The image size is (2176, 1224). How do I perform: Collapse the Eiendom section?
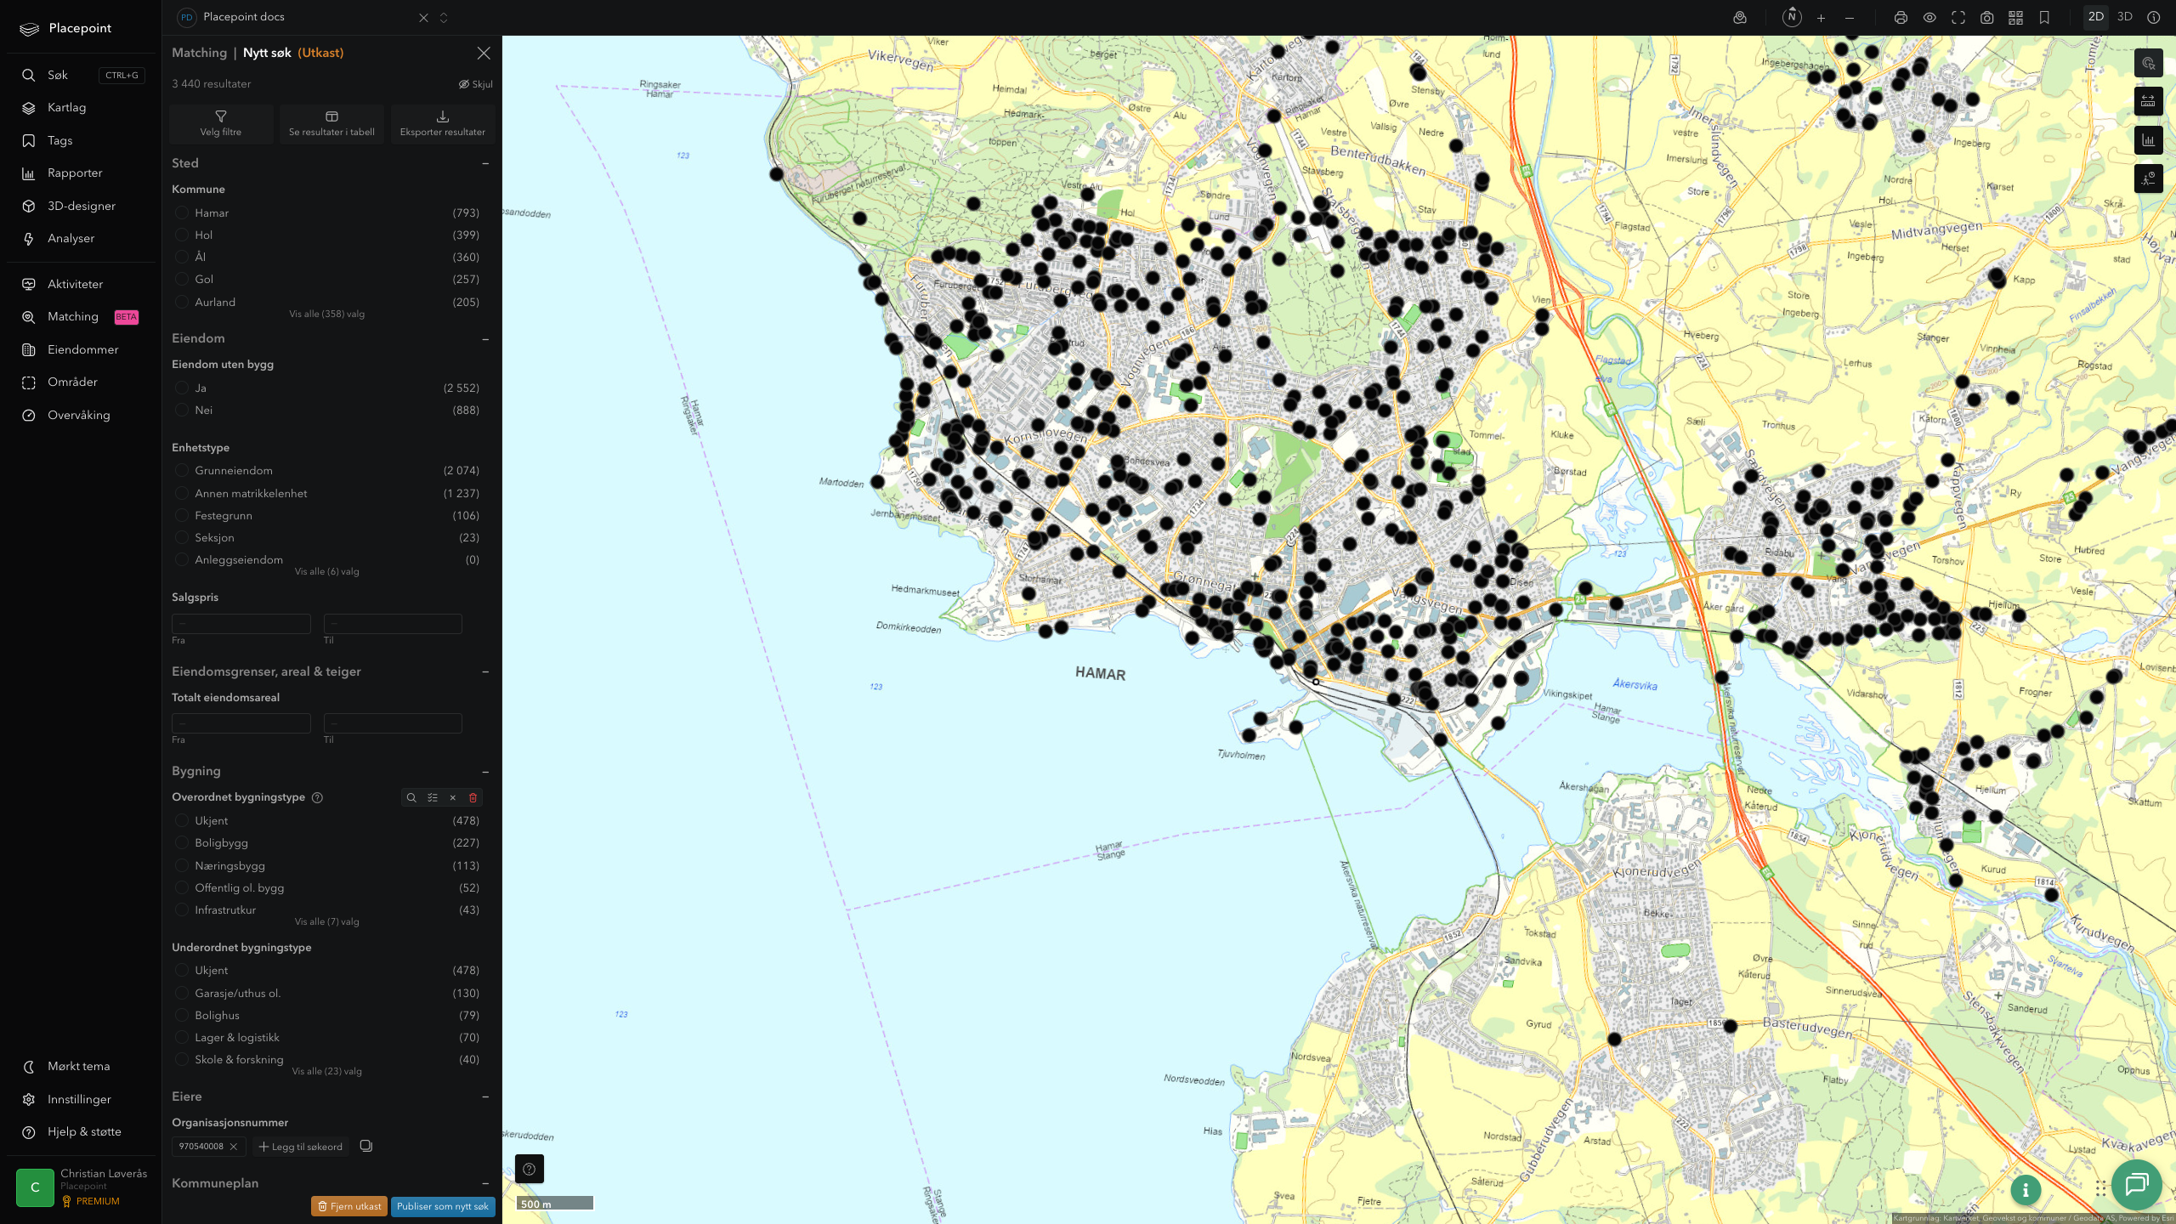[485, 339]
